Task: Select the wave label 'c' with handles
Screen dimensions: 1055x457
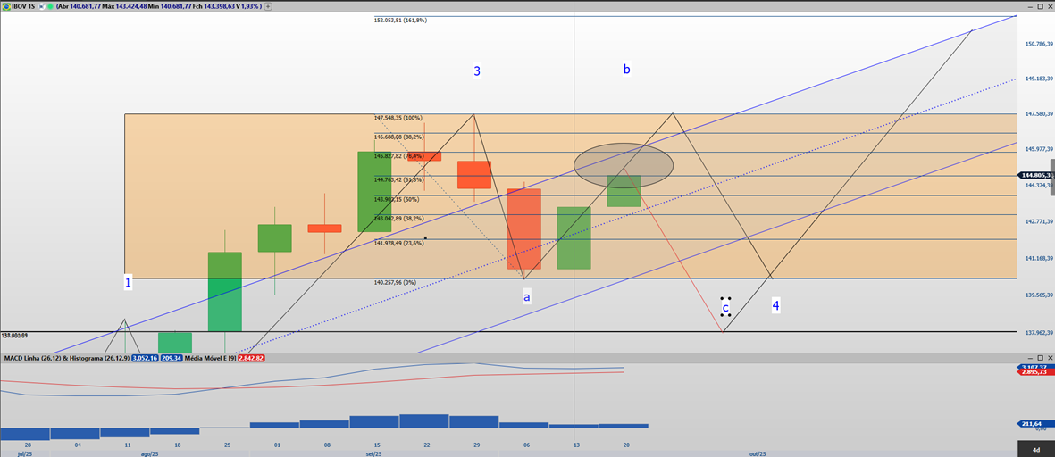Action: coord(725,307)
